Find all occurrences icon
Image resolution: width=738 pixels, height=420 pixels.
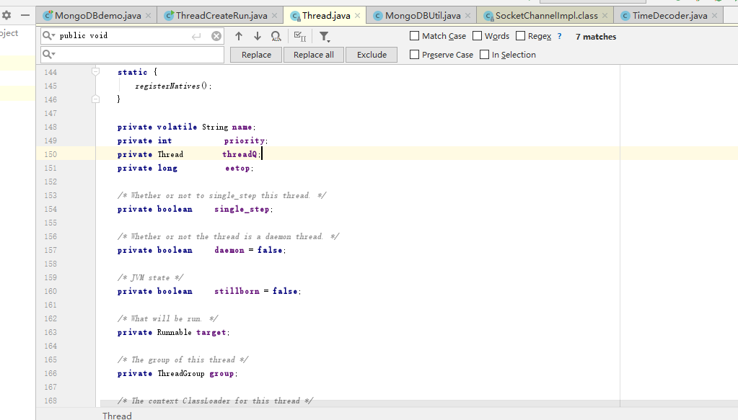276,36
